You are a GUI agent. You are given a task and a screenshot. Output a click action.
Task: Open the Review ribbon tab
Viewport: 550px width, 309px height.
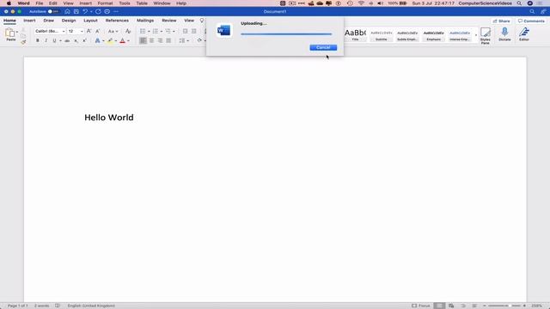(x=169, y=21)
